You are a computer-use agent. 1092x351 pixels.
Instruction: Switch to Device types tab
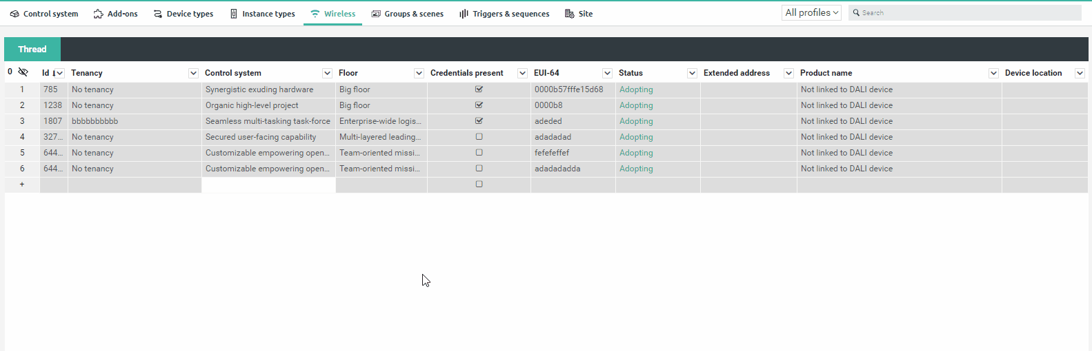(183, 14)
